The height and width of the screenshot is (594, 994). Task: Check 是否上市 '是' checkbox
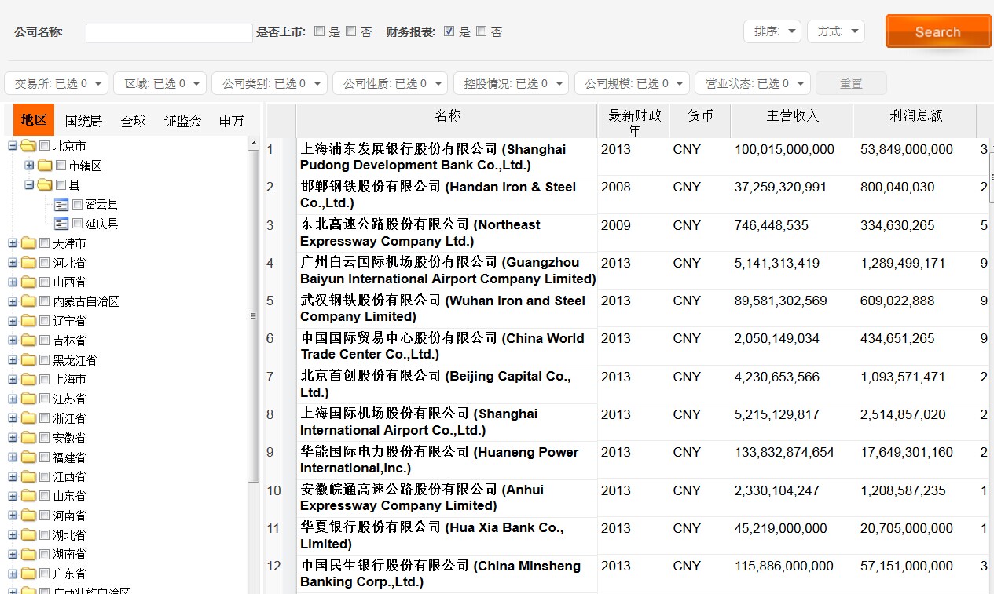click(x=319, y=31)
